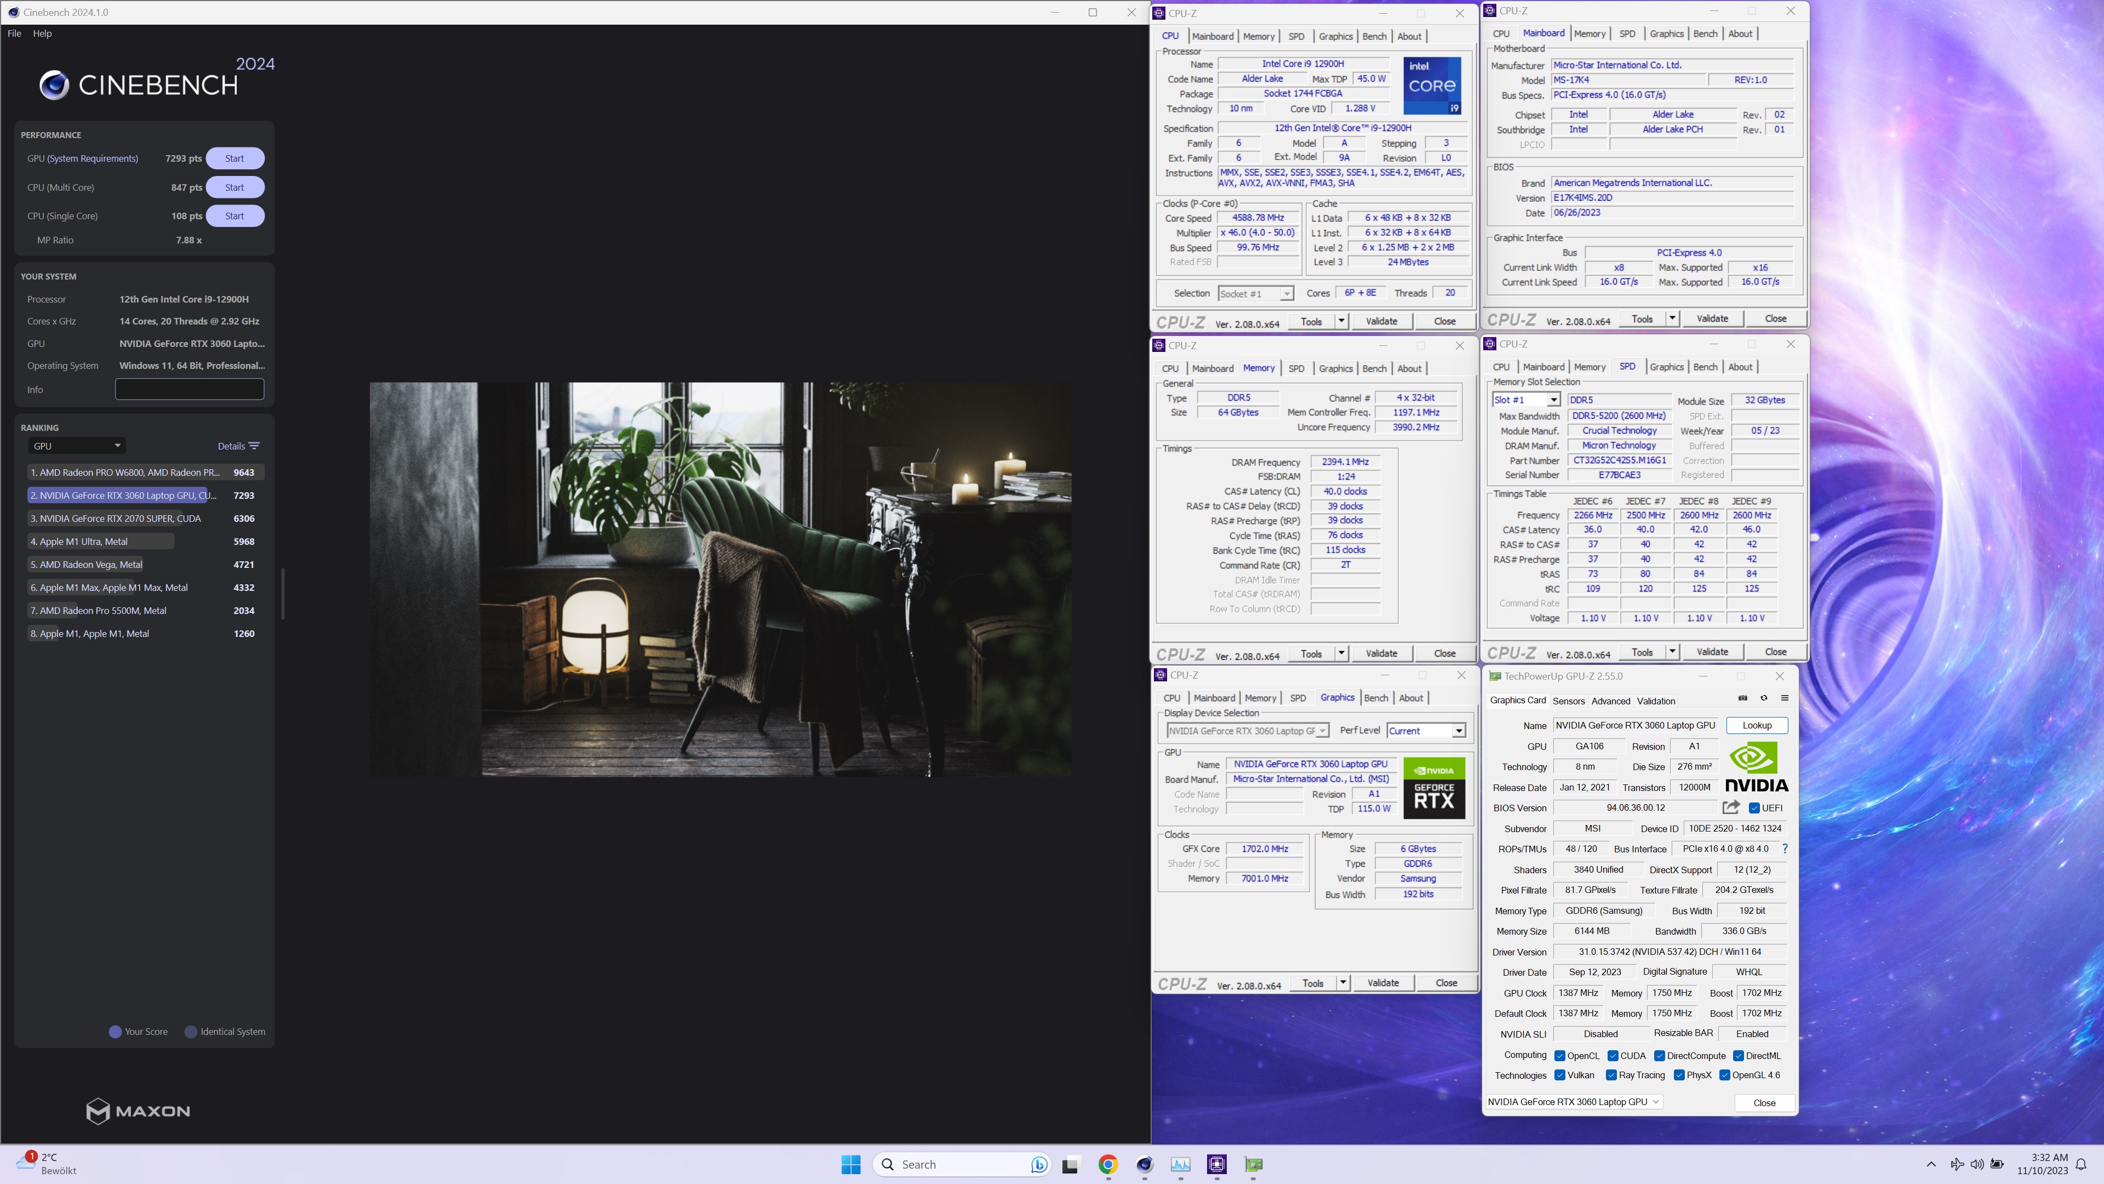Toggle the CUDA checkbox

click(x=1613, y=1056)
